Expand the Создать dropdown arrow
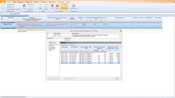175x98 pixels. coord(40,10)
